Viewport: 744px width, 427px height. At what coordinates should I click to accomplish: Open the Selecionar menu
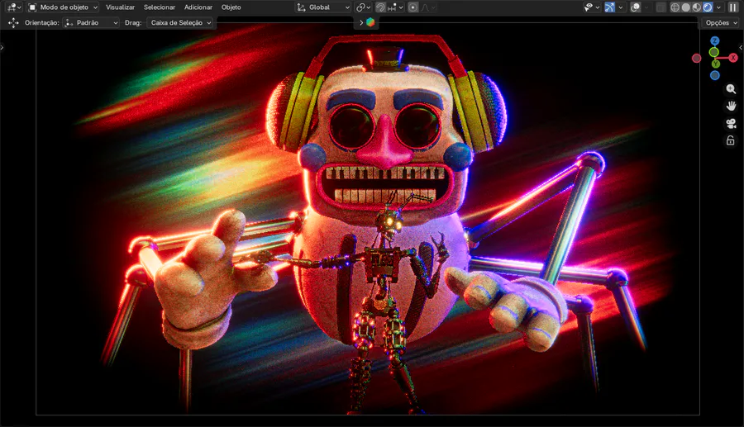[x=160, y=7]
